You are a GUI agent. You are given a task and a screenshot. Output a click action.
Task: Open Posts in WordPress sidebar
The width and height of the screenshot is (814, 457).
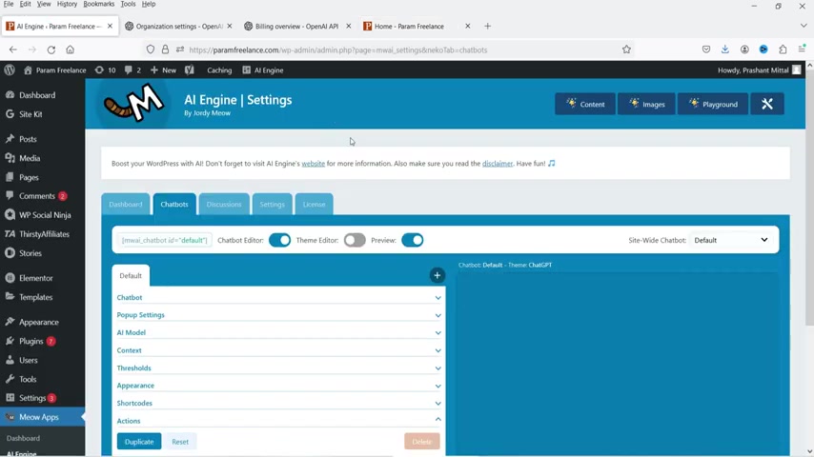coord(28,139)
